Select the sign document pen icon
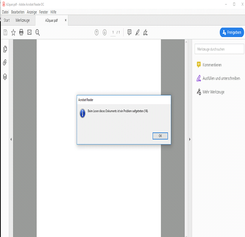This screenshot has height=237, width=245. coord(145,32)
